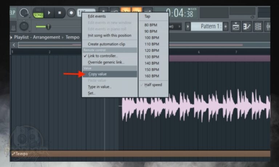279x167 pixels.
Task: Open the Piano roll view icon
Action: (x=247, y=26)
